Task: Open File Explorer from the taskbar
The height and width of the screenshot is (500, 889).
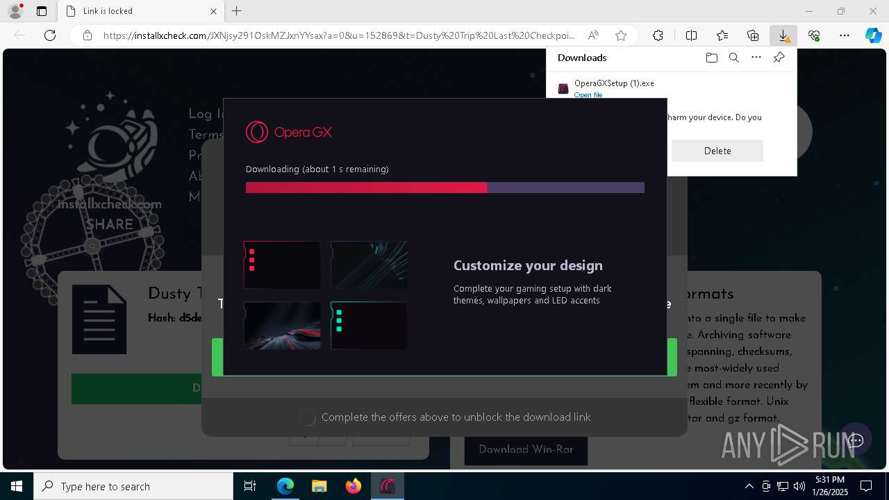Action: coord(319,486)
